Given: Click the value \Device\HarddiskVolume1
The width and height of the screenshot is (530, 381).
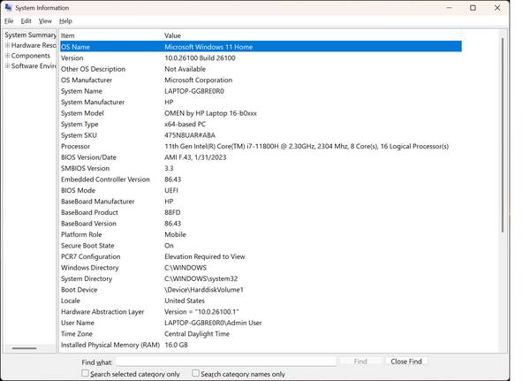Looking at the screenshot, I should (x=204, y=290).
